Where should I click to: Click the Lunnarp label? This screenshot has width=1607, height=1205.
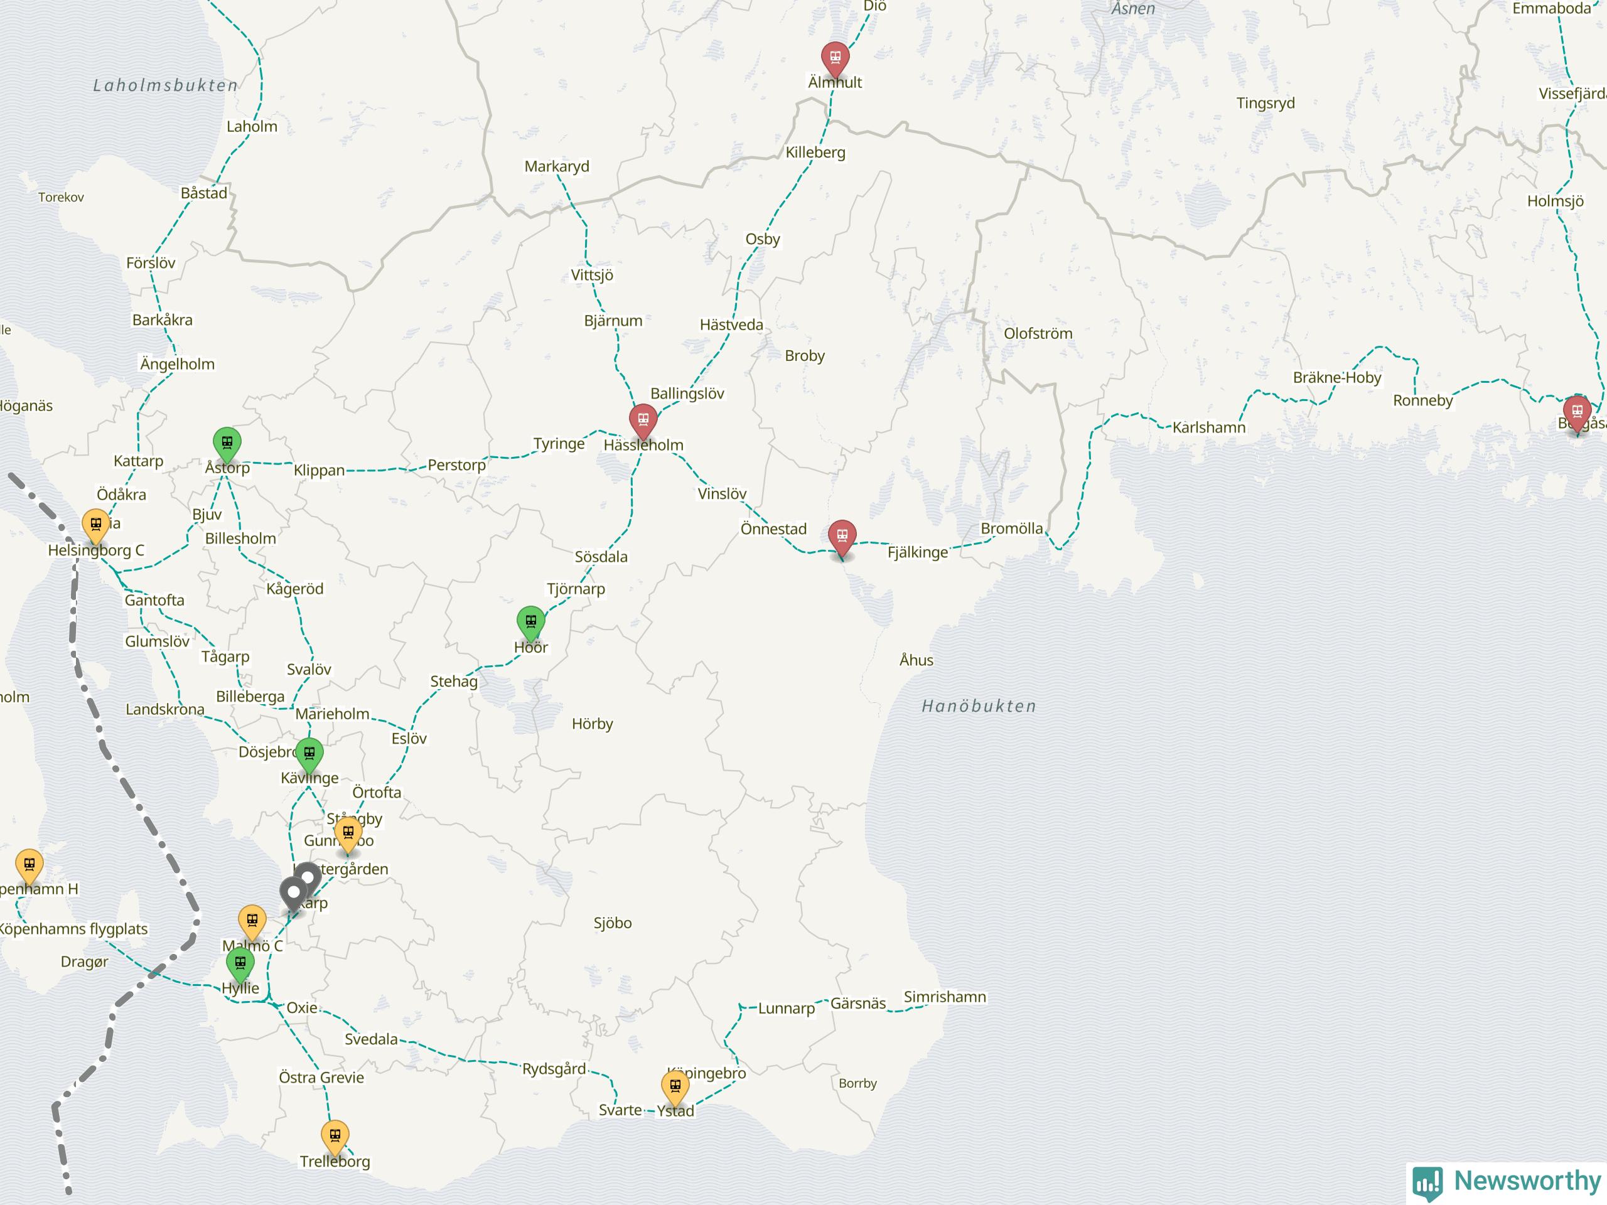click(785, 1009)
